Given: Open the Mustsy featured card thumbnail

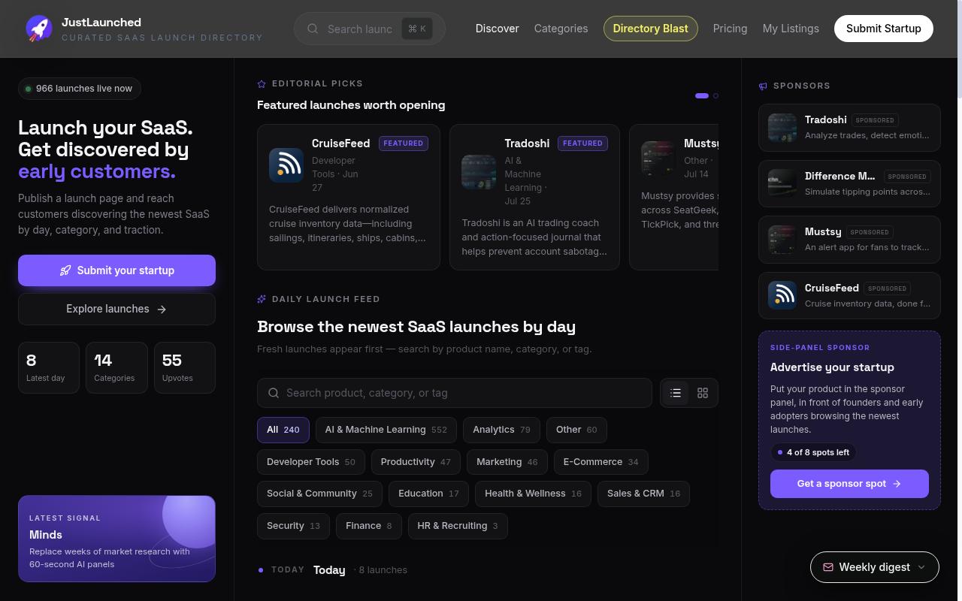Looking at the screenshot, I should (x=658, y=159).
